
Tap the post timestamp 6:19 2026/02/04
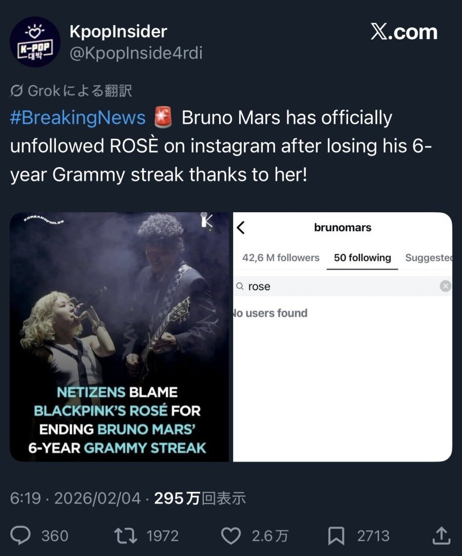(75, 498)
